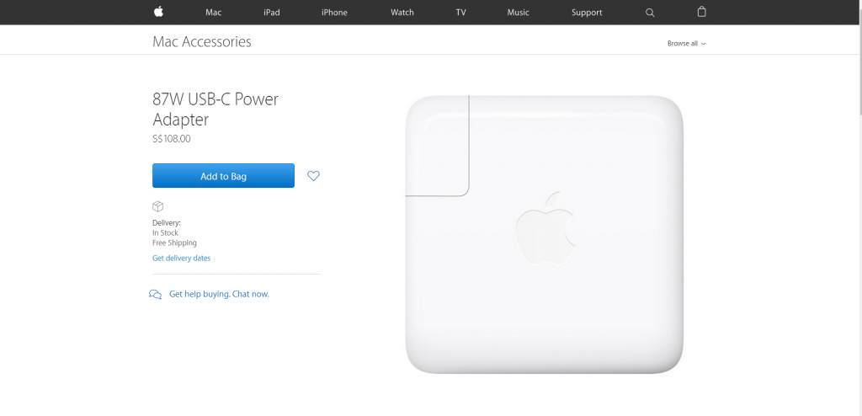The width and height of the screenshot is (862, 416).
Task: Open the Mac menu item
Action: coord(213,12)
